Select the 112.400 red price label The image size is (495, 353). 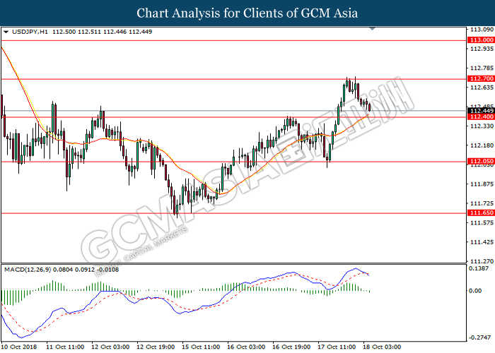[481, 116]
